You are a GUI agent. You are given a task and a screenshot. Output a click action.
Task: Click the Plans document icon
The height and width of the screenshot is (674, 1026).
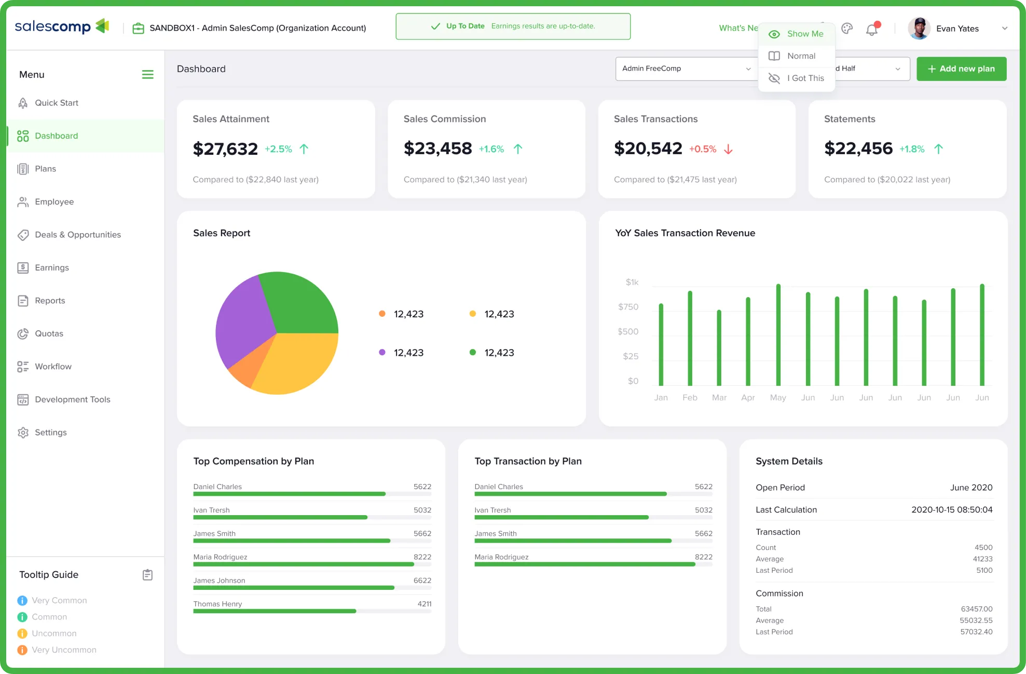point(23,169)
